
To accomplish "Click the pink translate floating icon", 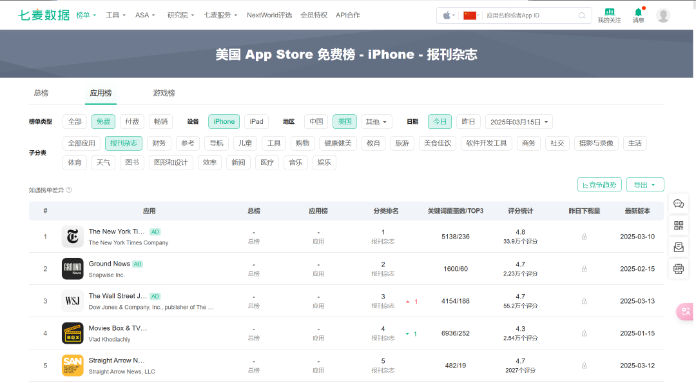I will pyautogui.click(x=685, y=311).
